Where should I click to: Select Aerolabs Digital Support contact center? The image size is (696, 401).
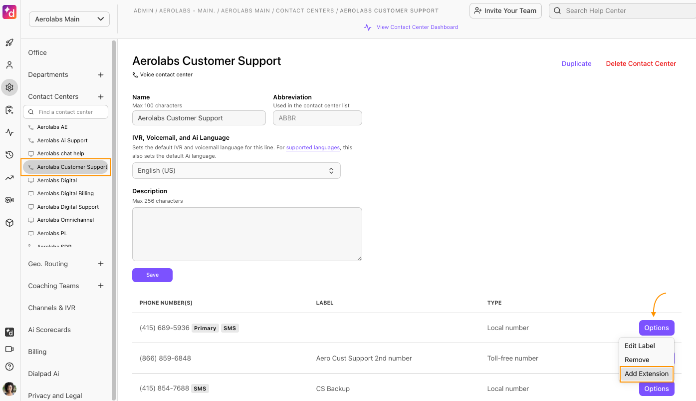(x=68, y=207)
